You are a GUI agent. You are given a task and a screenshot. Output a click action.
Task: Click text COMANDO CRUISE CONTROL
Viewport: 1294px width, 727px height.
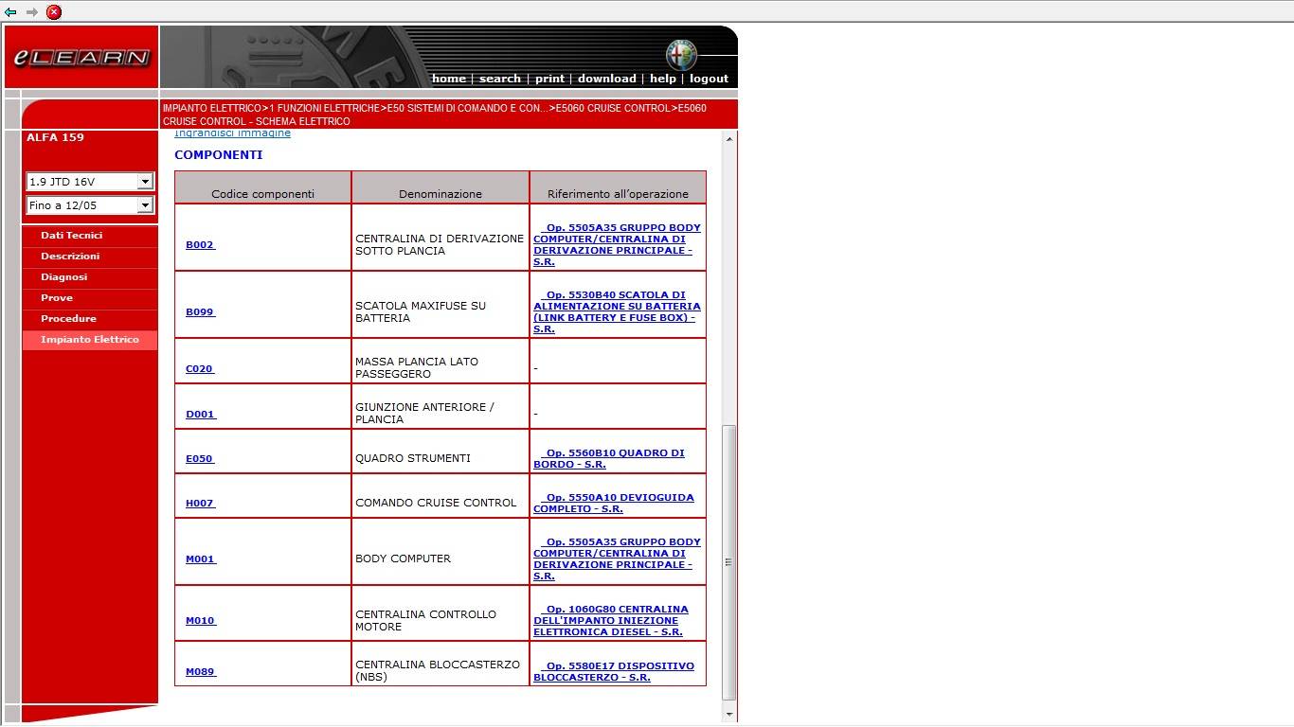436,503
